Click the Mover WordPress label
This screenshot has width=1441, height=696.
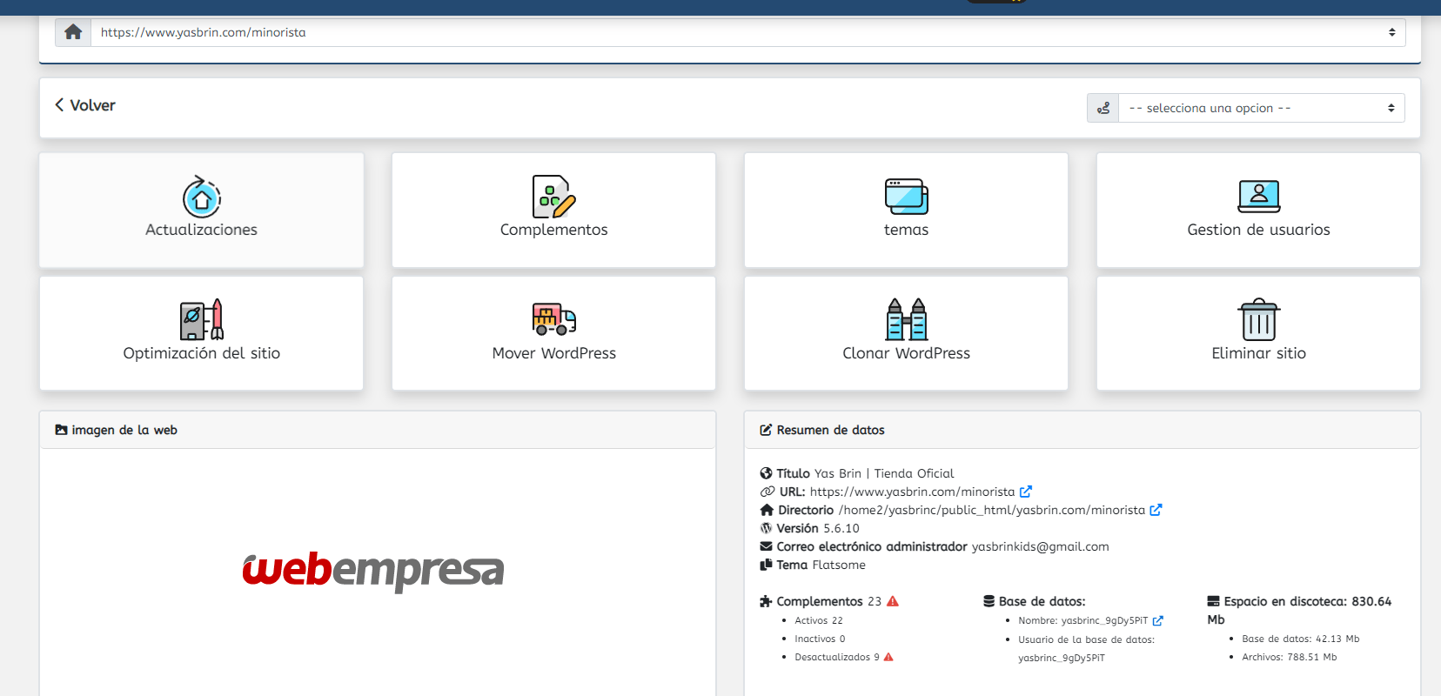pyautogui.click(x=553, y=353)
